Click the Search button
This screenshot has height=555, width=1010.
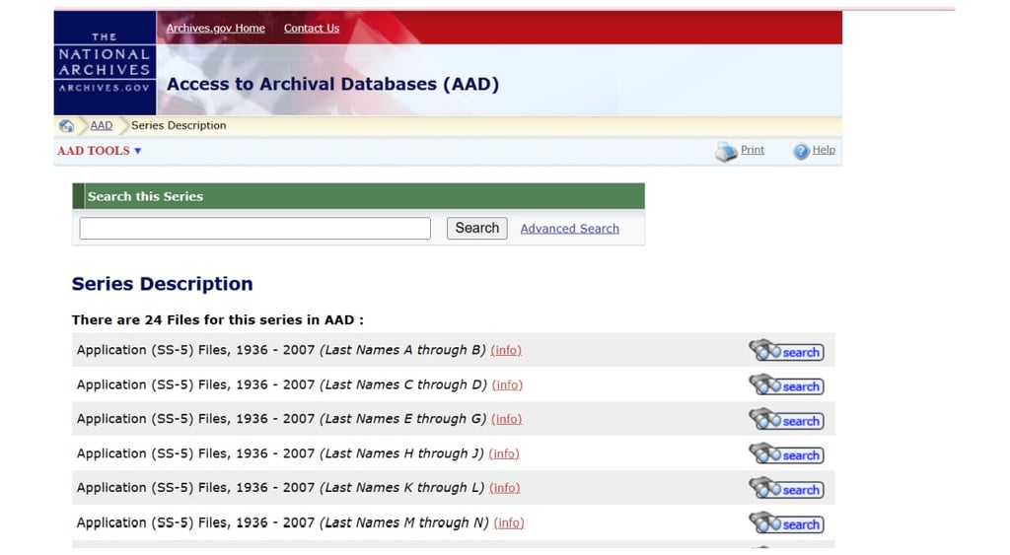pyautogui.click(x=476, y=228)
